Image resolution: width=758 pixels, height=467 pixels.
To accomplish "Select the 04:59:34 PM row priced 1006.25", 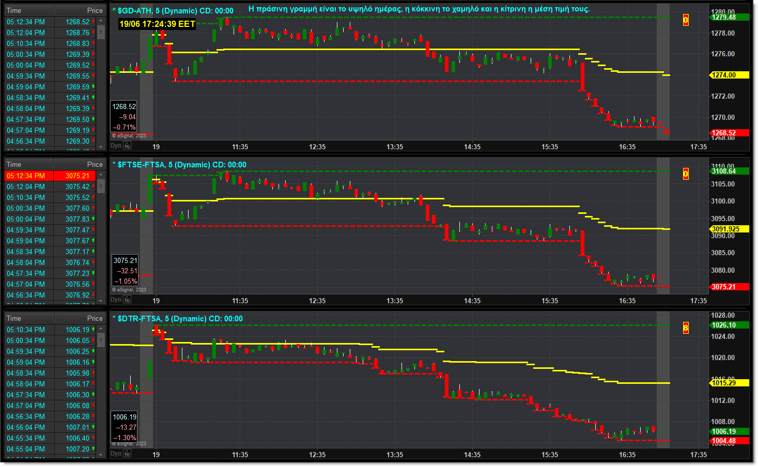I will coord(51,351).
